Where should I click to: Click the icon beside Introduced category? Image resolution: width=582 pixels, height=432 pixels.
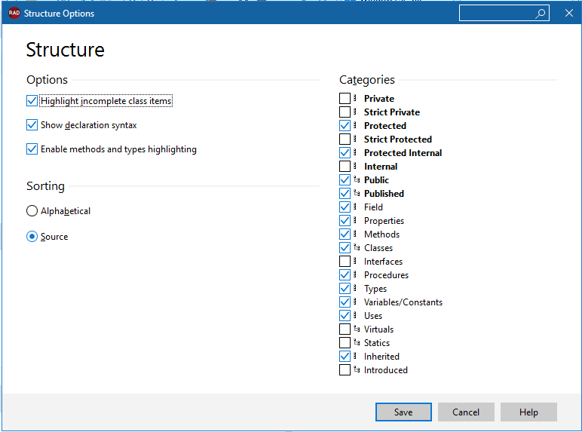[x=357, y=369]
